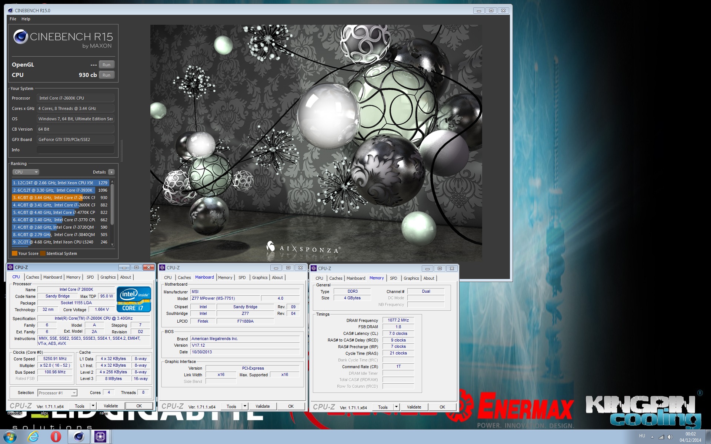Open the File menu in Cinebench
This screenshot has height=444, width=711.
(13, 19)
